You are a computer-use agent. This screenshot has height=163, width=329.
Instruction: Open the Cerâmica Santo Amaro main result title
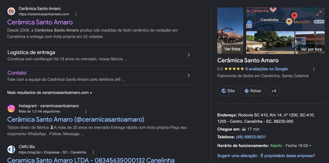click(40, 22)
